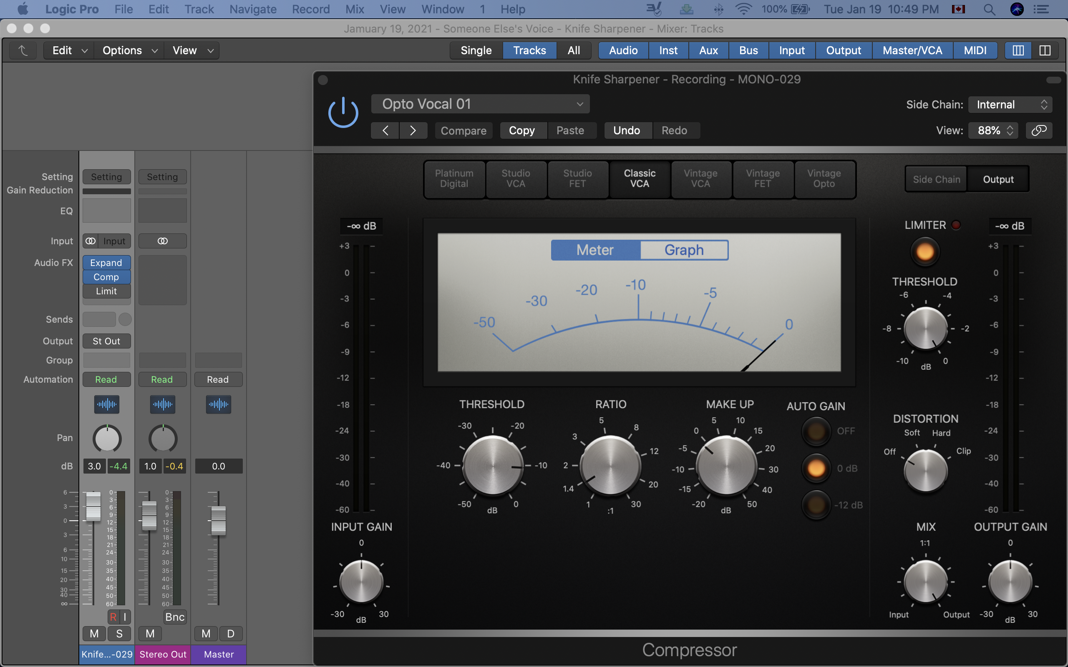Mute the Master channel

pos(206,634)
